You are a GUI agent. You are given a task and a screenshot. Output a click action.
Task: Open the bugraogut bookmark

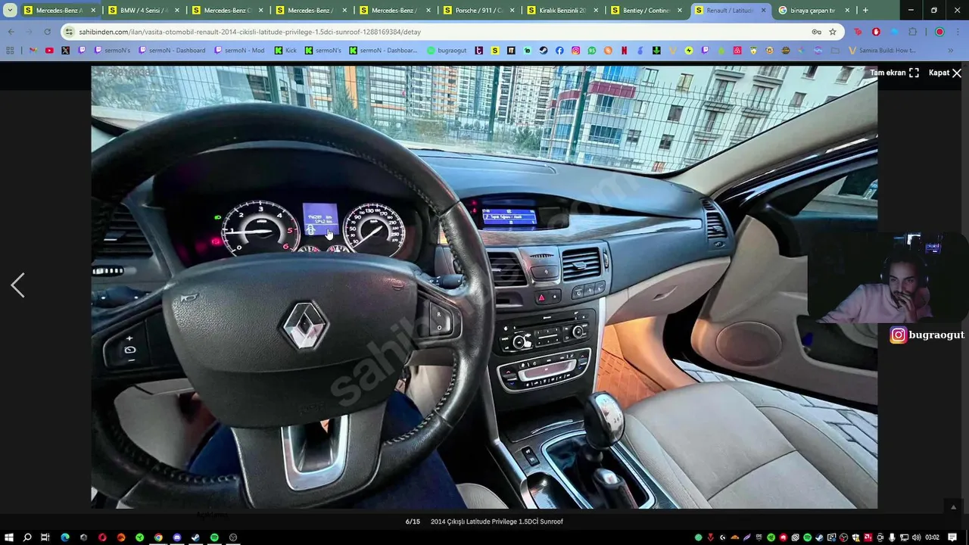(x=447, y=51)
